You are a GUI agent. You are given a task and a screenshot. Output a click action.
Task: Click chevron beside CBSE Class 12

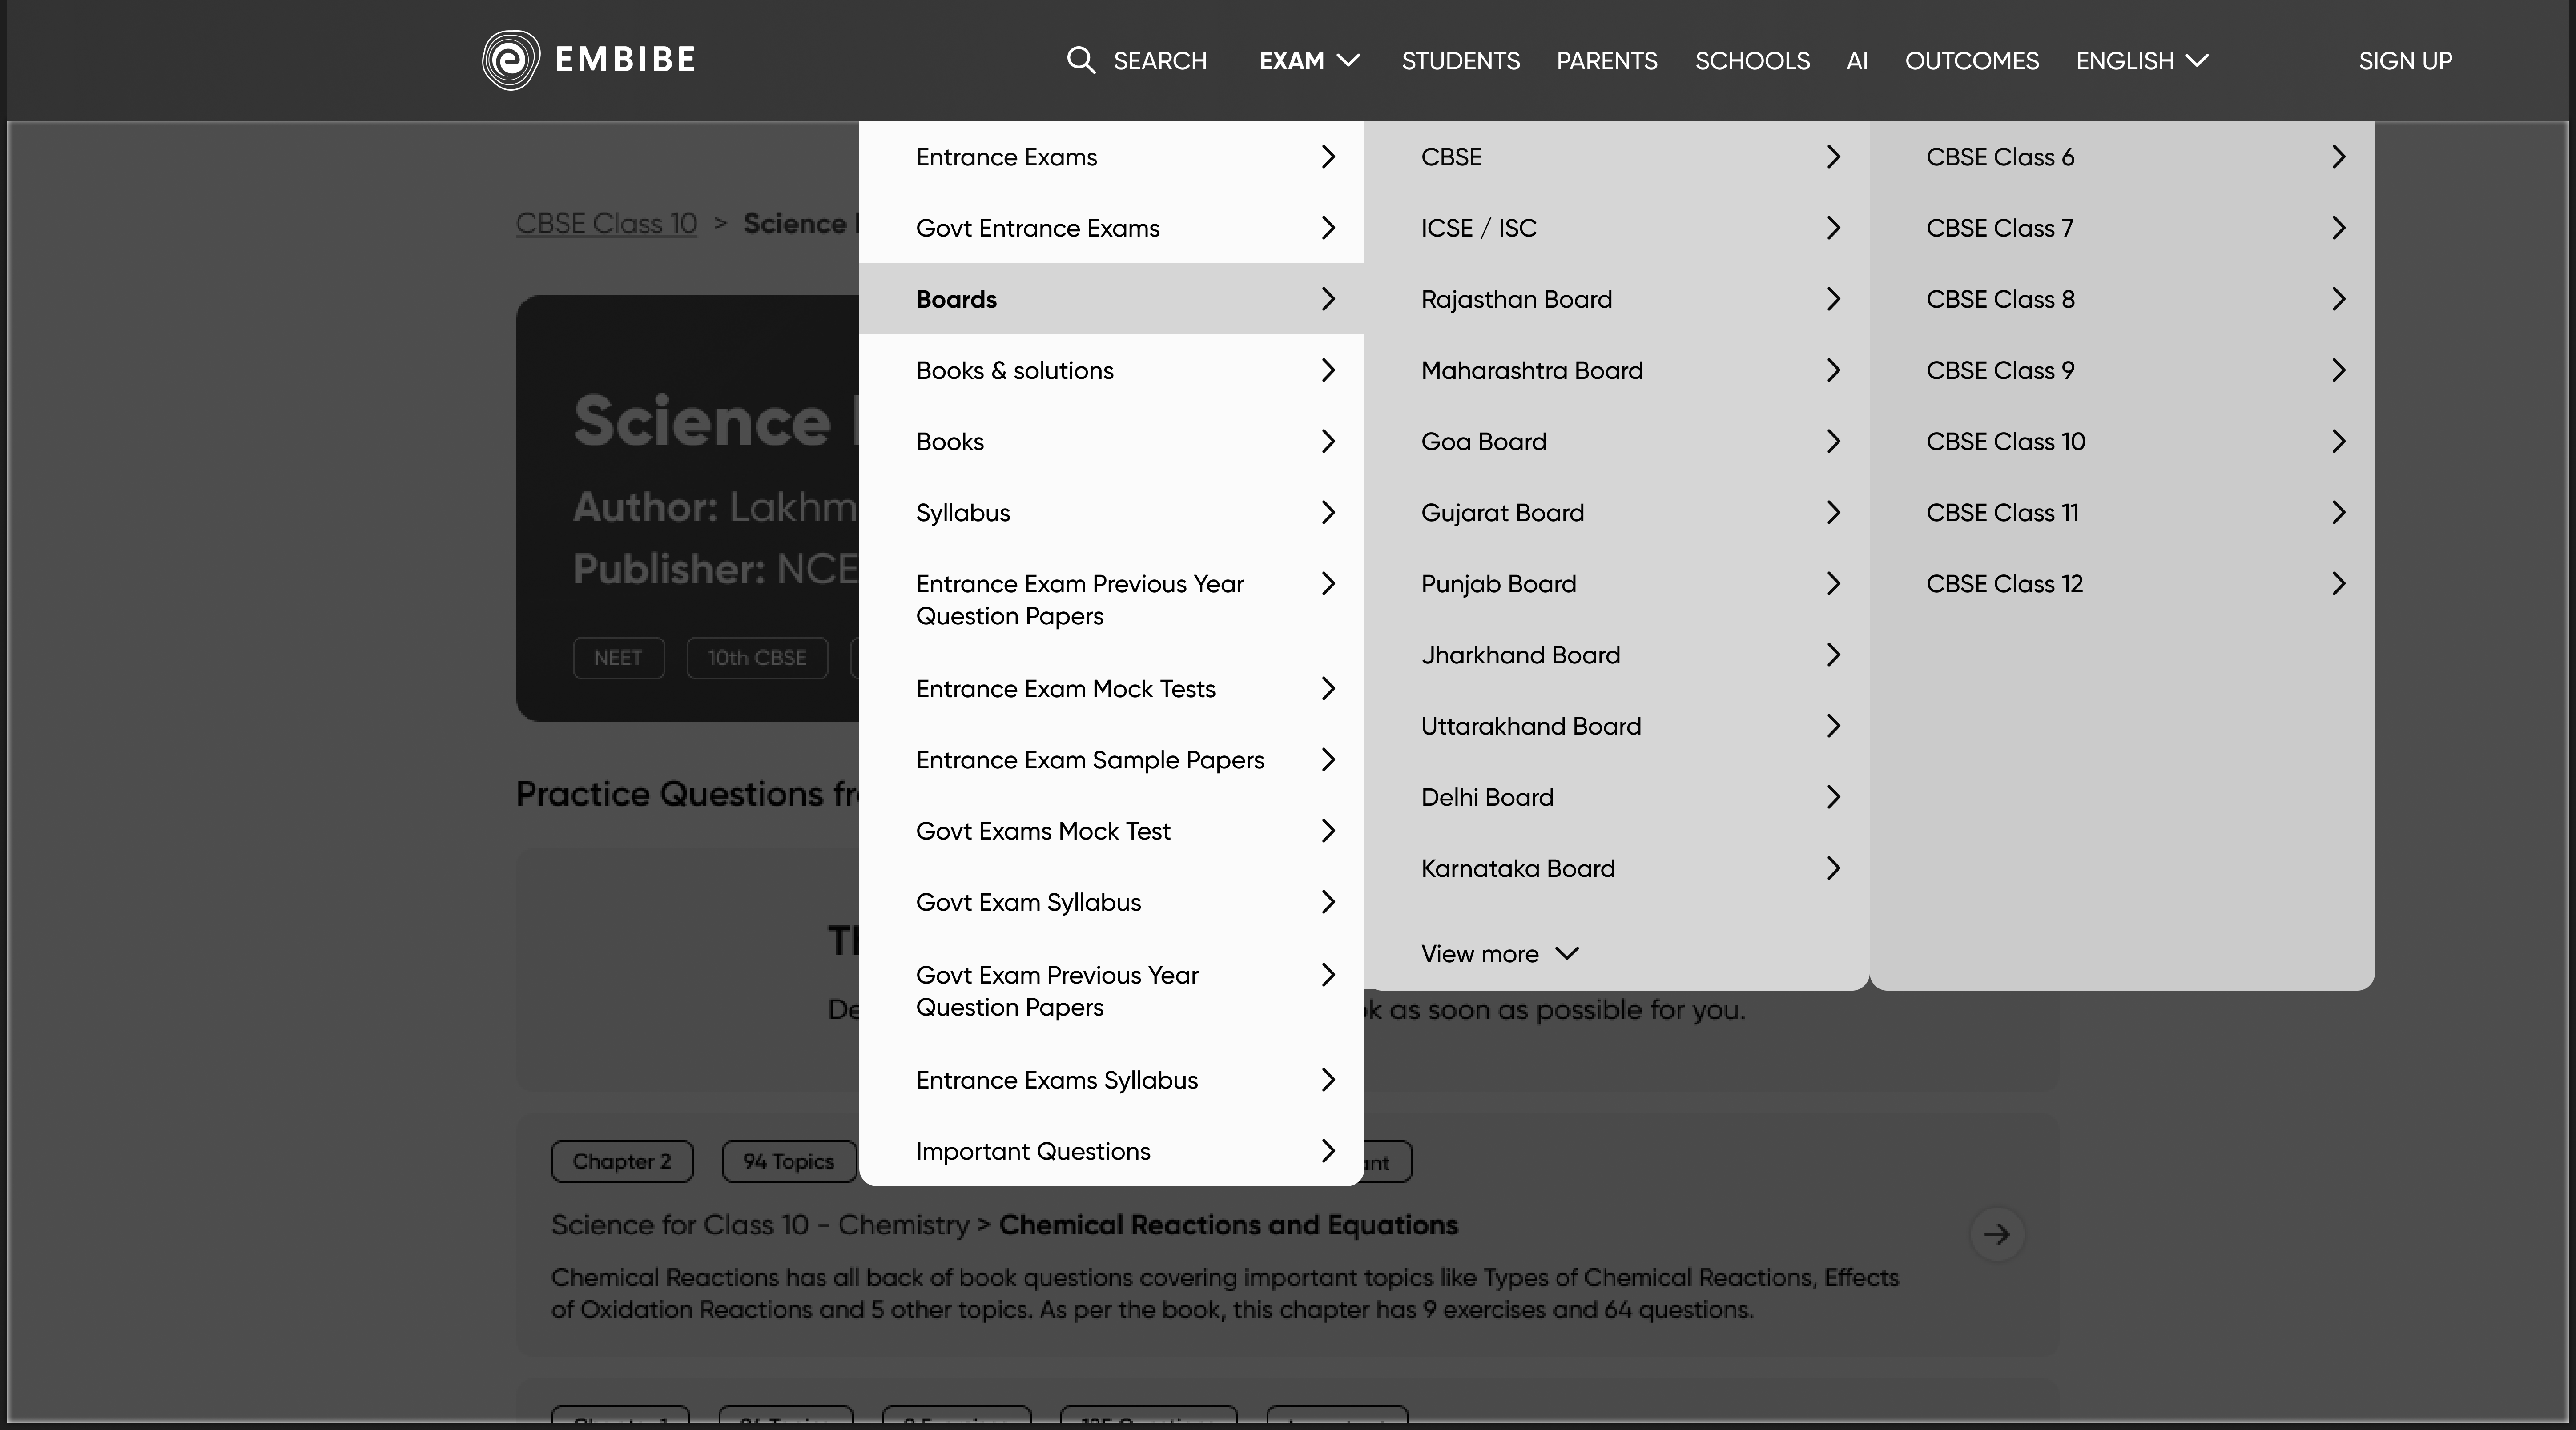[x=2338, y=584]
